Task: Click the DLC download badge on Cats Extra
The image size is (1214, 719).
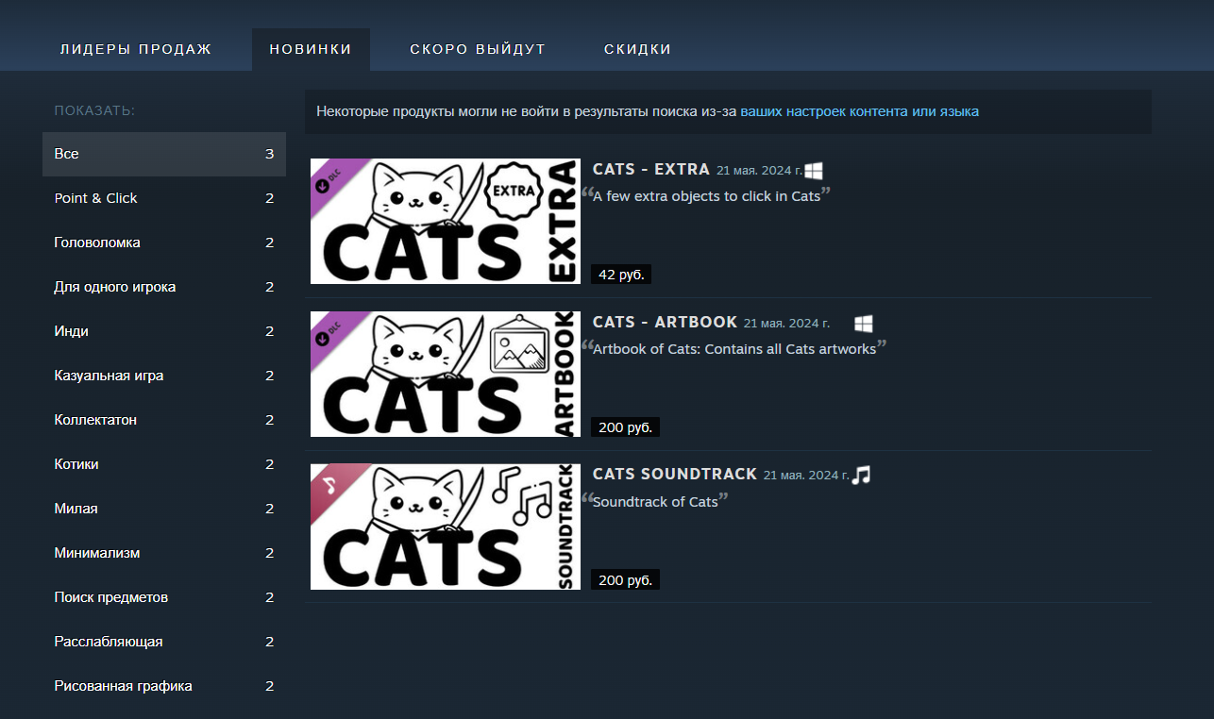Action: coord(329,177)
